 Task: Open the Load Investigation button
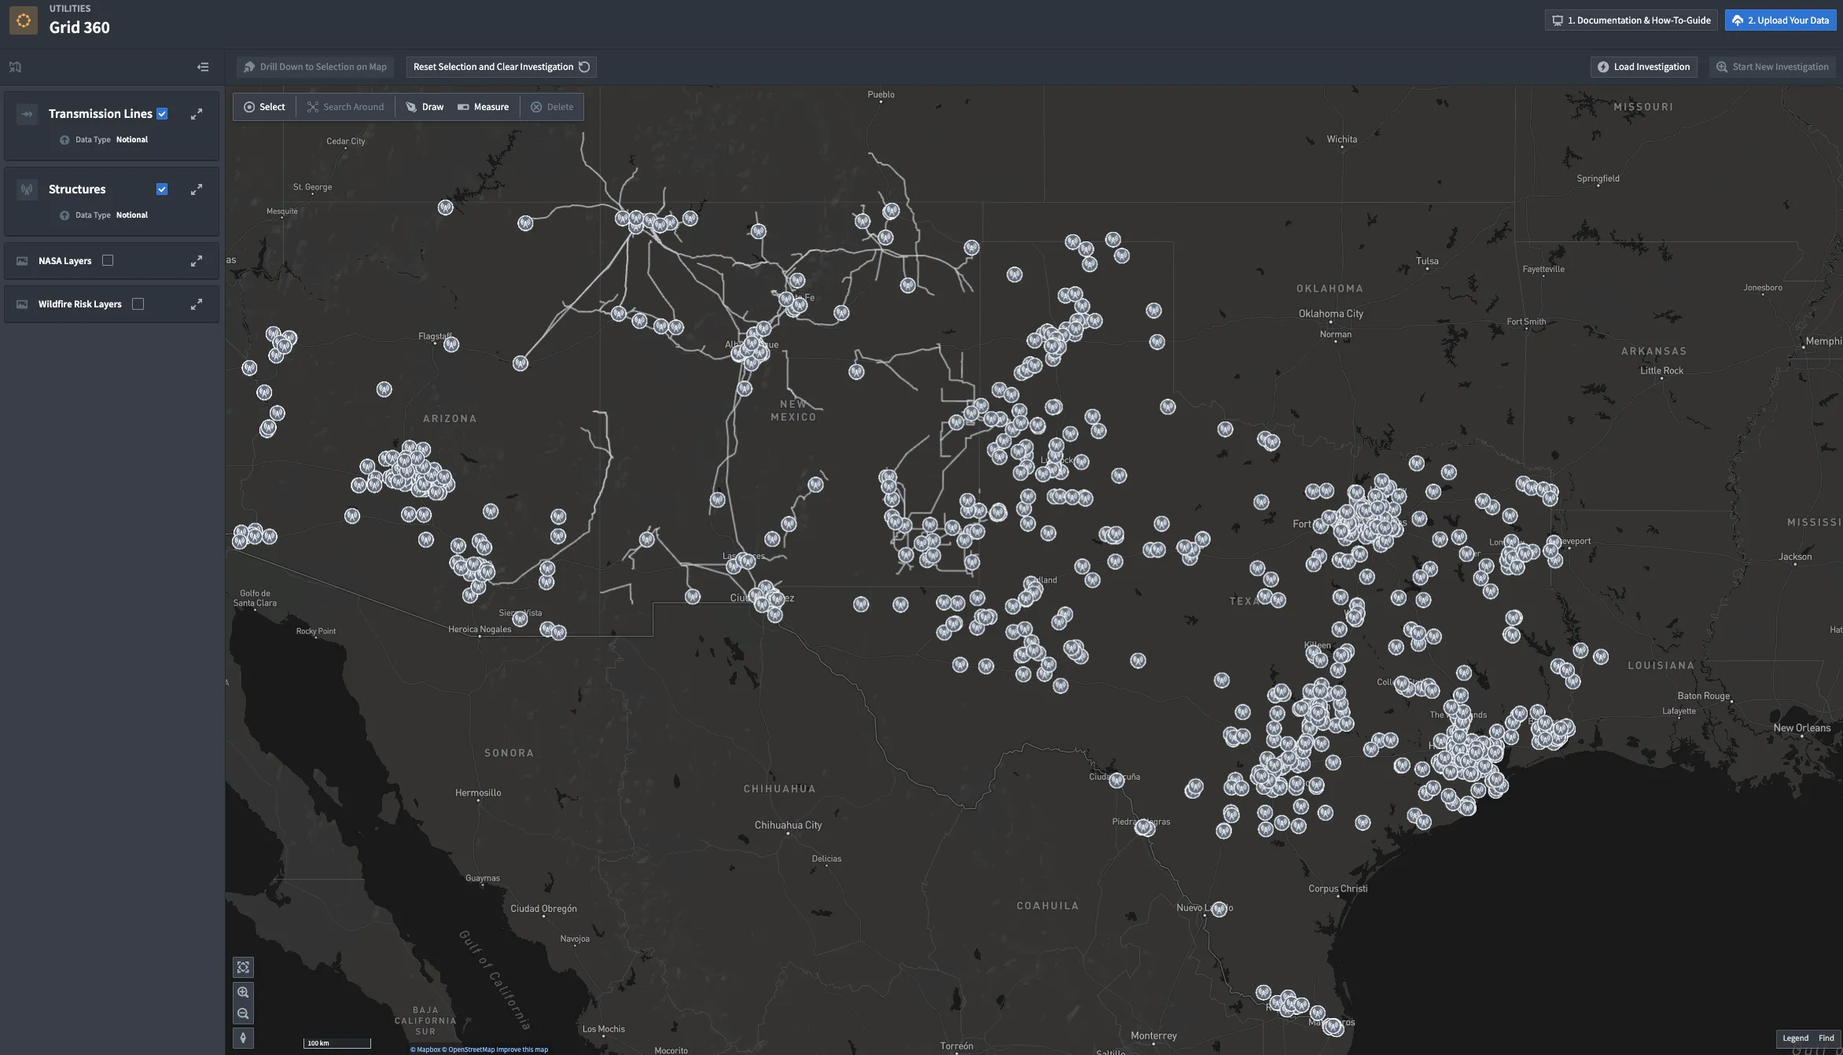click(x=1643, y=67)
